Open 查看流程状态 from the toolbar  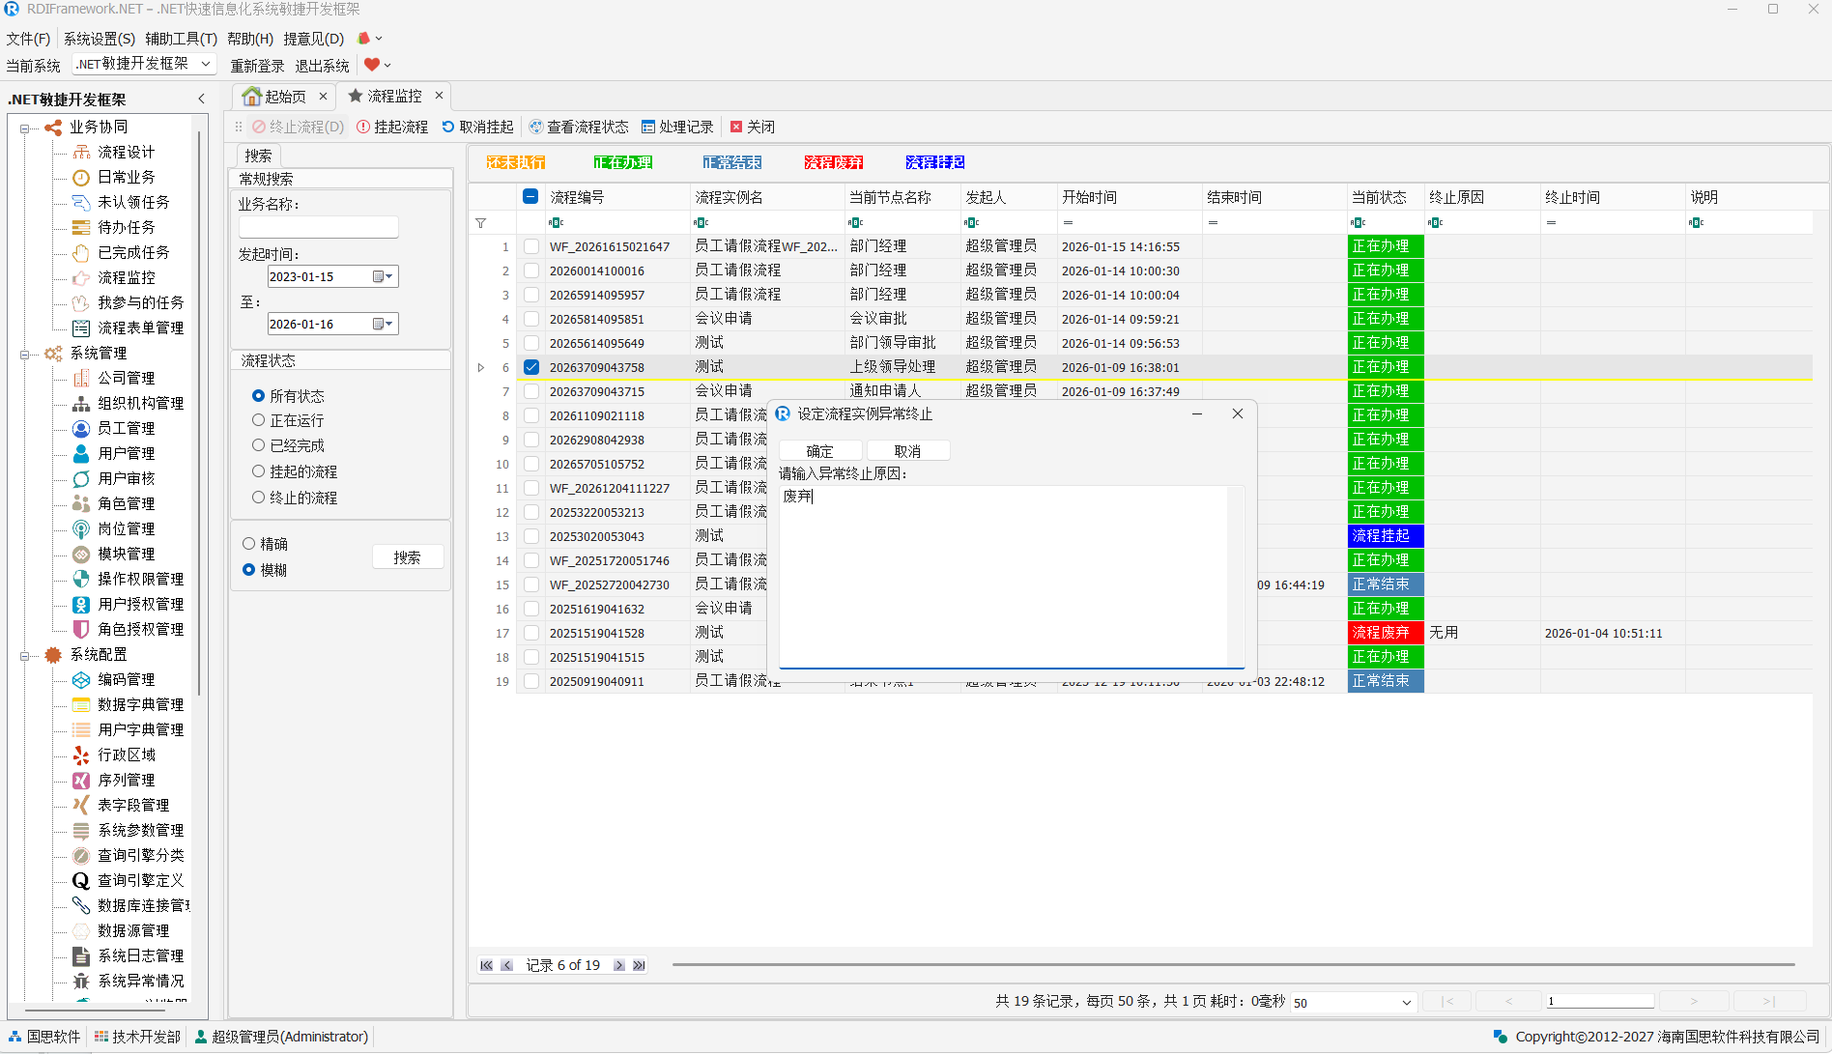536,127
